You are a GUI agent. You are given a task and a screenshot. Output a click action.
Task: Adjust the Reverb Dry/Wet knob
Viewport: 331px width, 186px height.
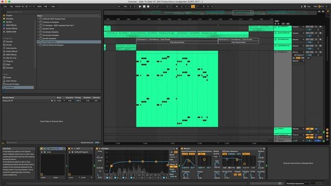261,175
